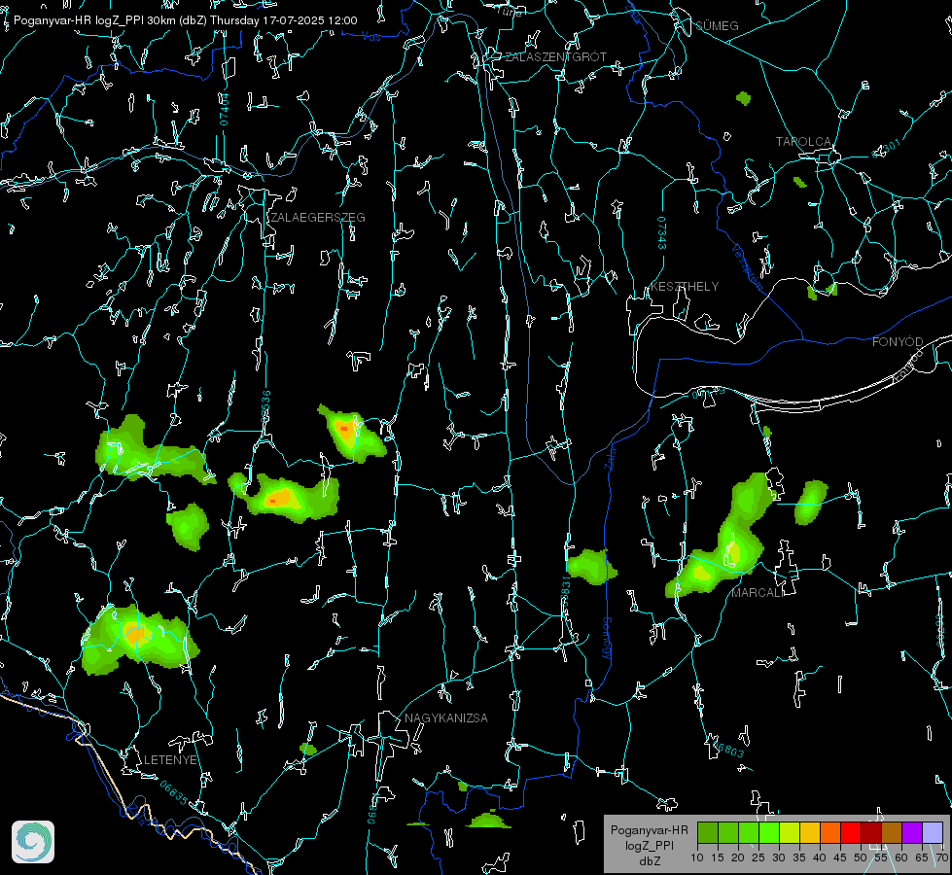Screen dimensions: 952x875
Task: Click the TAPOLCA town label
Action: pos(803,142)
